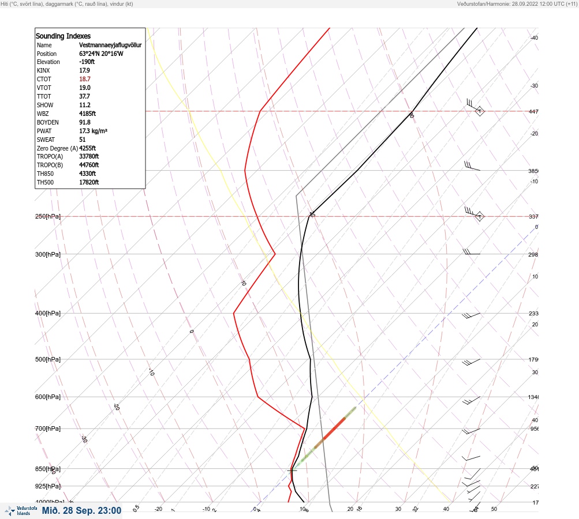Click the TTOT value 37.7
Viewport: 579px width, 519px height.
(x=84, y=96)
